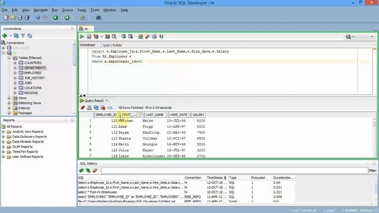Open the SQL Worksheet connection icon
This screenshot has width=379, height=213.
83,18
